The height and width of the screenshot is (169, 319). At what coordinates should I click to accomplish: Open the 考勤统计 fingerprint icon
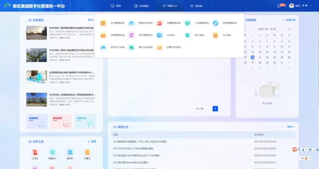pyautogui.click(x=52, y=152)
